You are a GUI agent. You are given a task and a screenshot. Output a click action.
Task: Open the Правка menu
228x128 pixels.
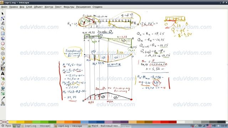(14, 7)
